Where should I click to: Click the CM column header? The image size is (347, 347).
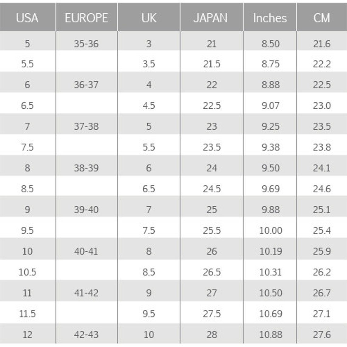coord(322,18)
